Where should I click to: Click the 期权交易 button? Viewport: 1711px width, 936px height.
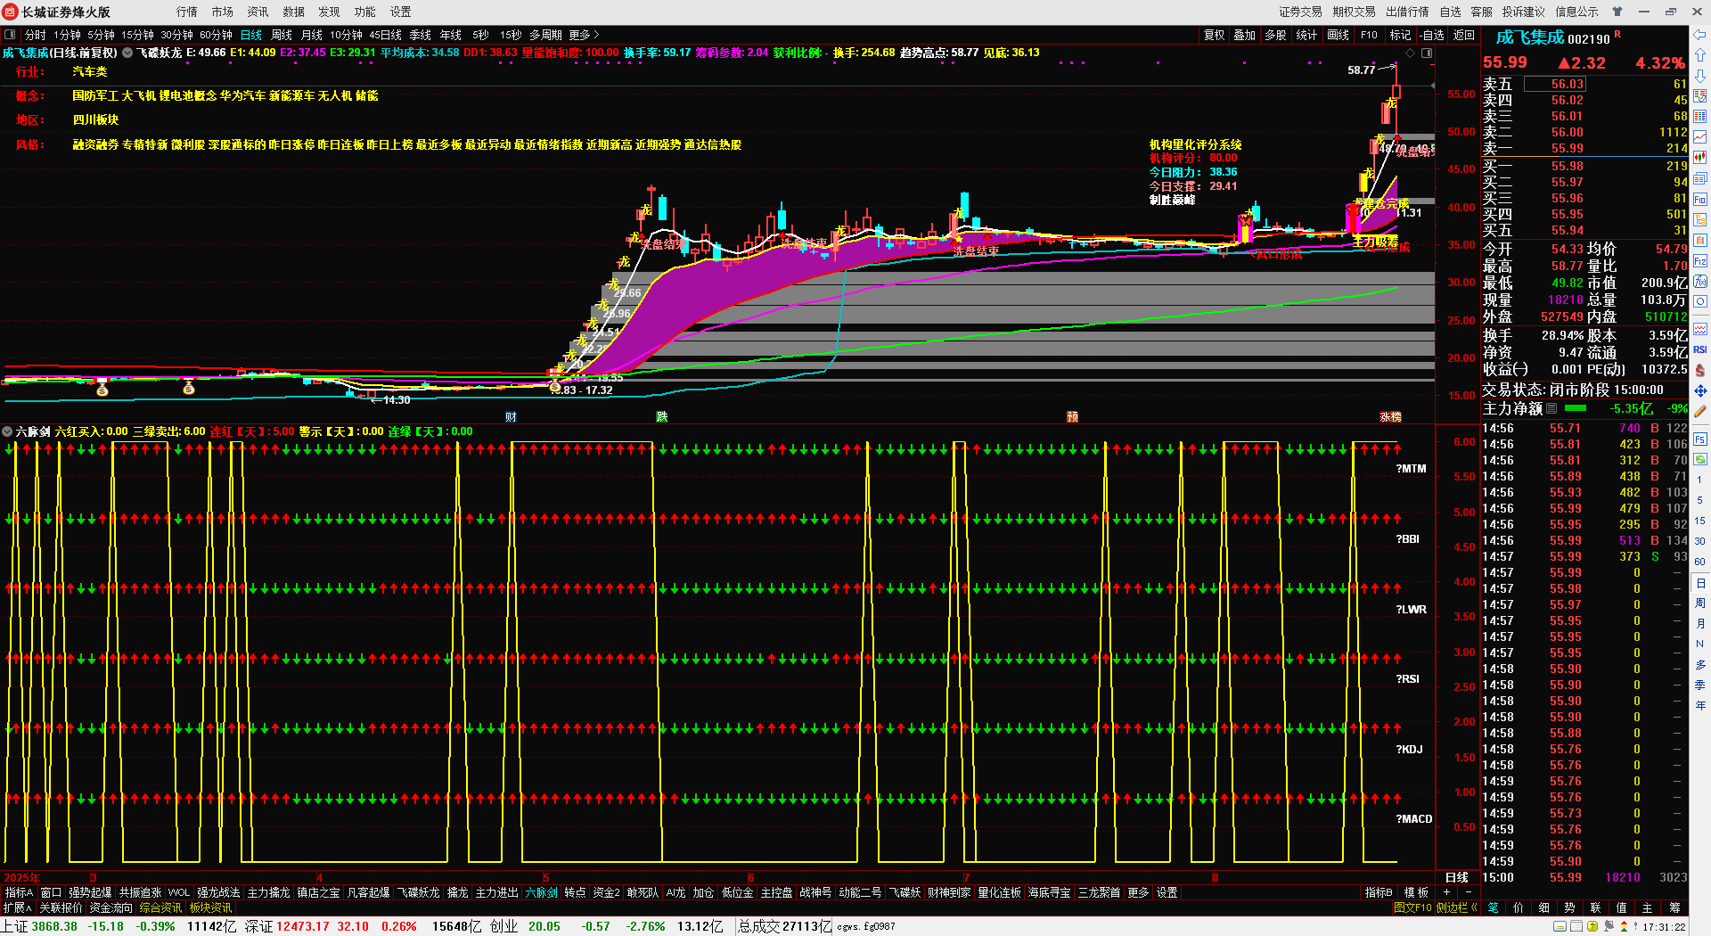(x=1354, y=12)
